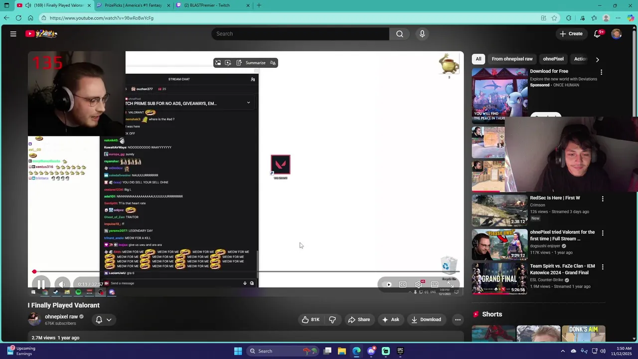Click the browser home button
Viewport: 638px width, 359px height.
click(x=30, y=18)
